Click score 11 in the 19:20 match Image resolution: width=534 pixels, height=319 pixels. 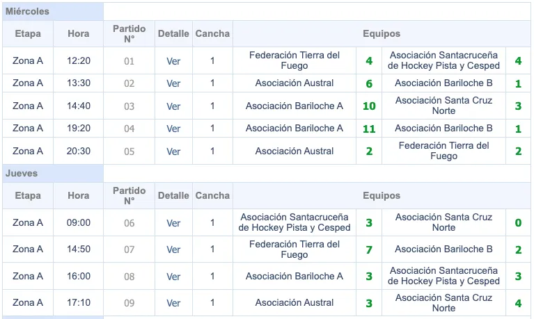(369, 129)
